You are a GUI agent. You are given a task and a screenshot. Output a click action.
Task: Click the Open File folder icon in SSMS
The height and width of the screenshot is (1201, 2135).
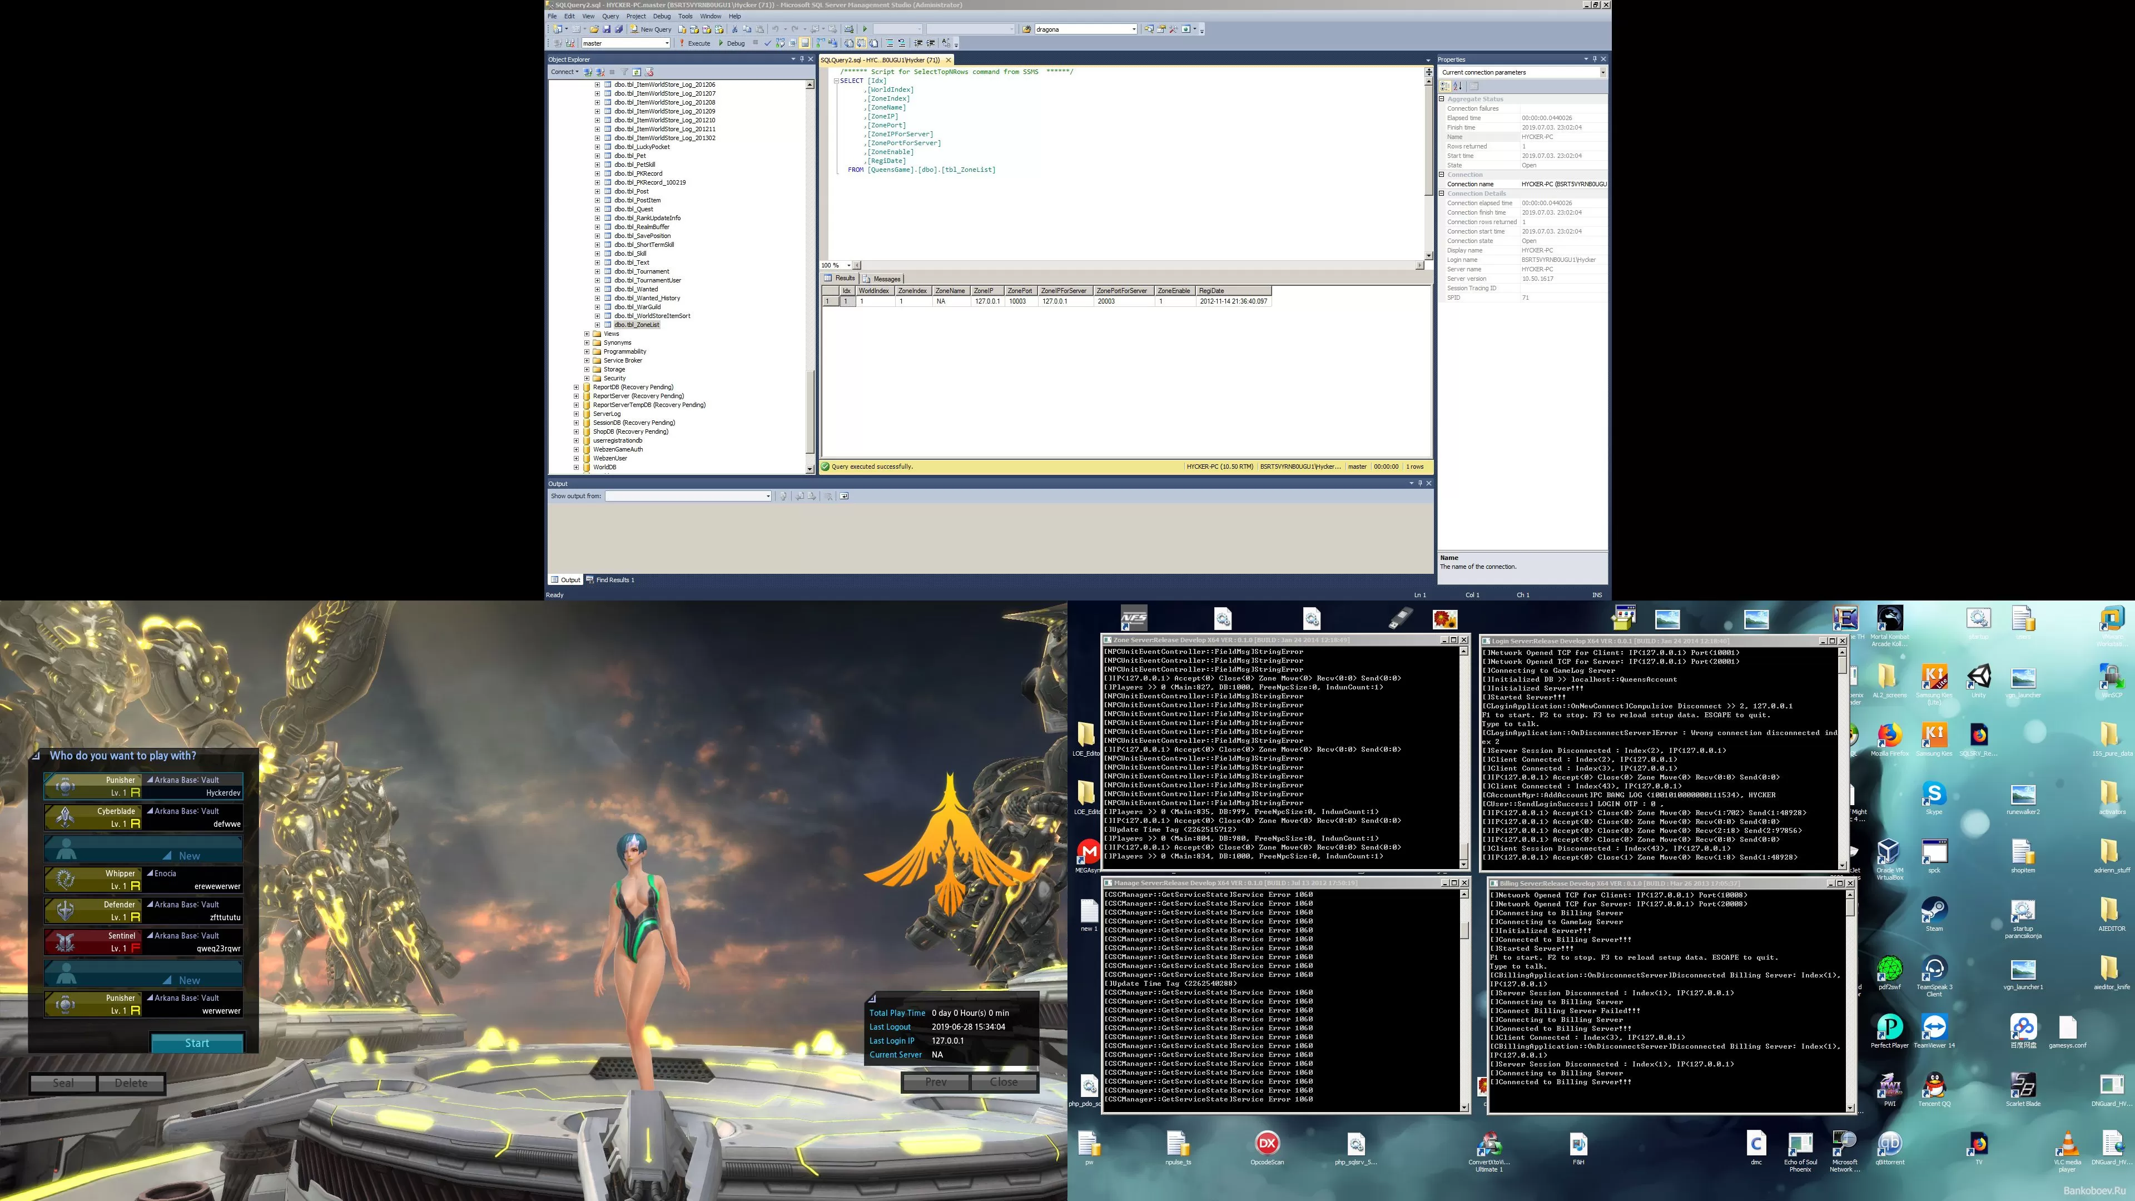click(x=594, y=29)
